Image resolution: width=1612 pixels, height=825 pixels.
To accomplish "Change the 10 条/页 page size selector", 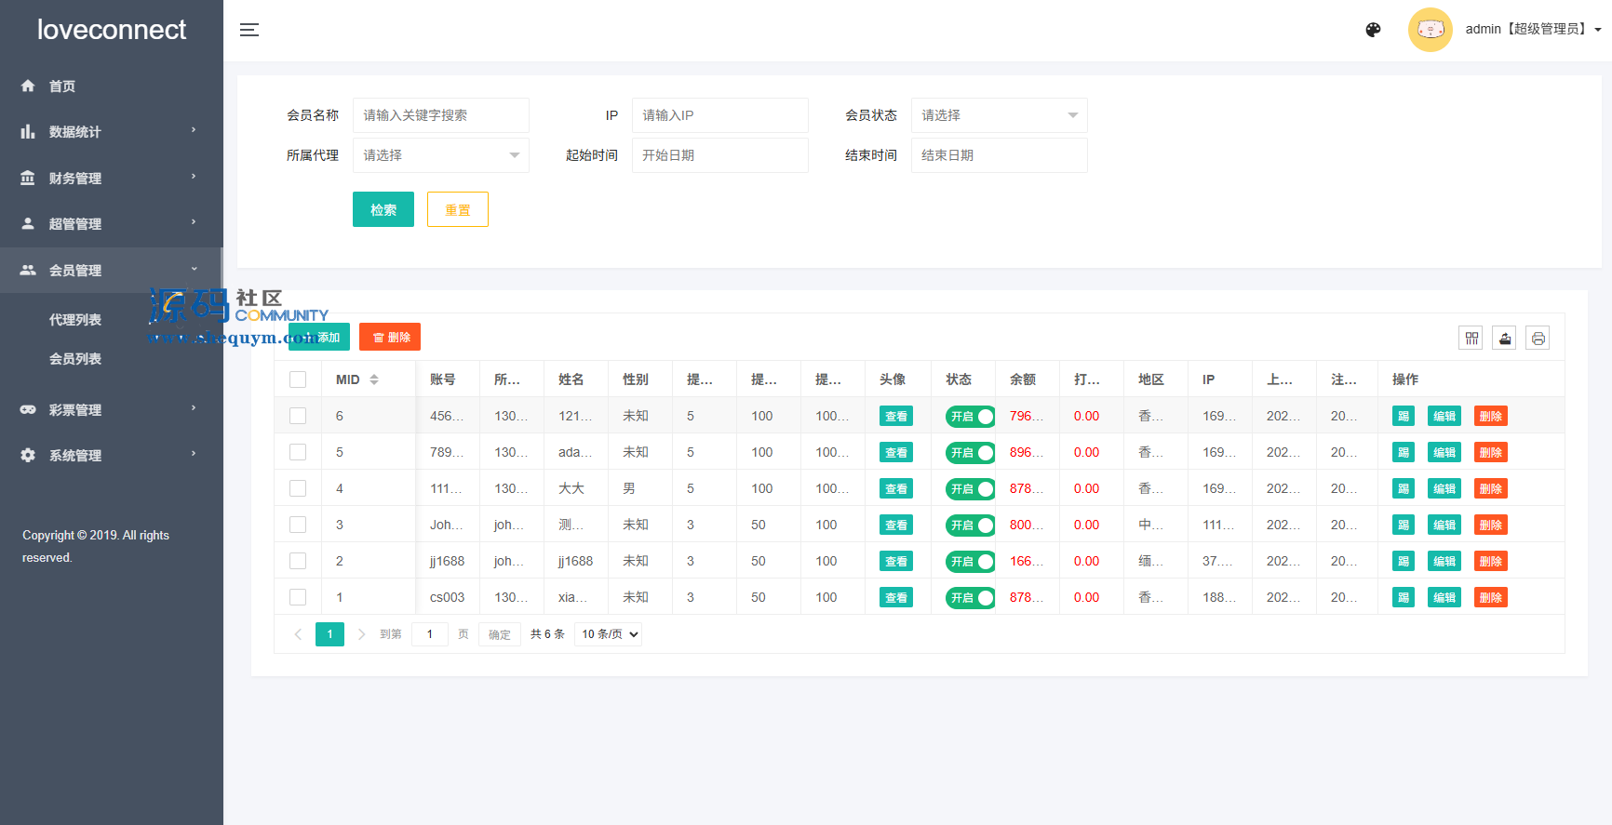I will [610, 634].
